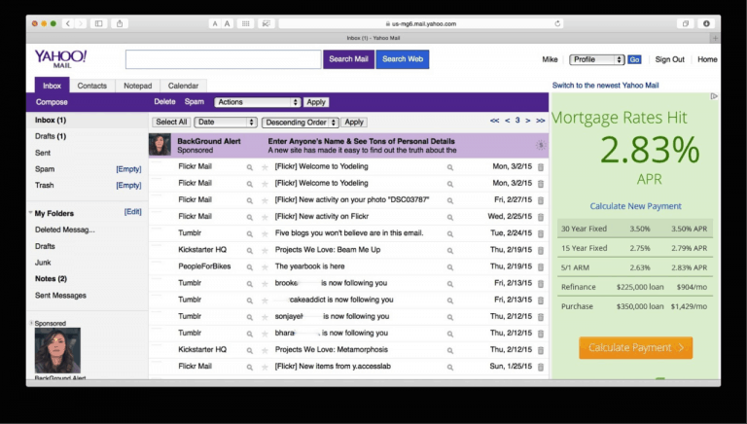Select the Inbox tab

tap(52, 86)
